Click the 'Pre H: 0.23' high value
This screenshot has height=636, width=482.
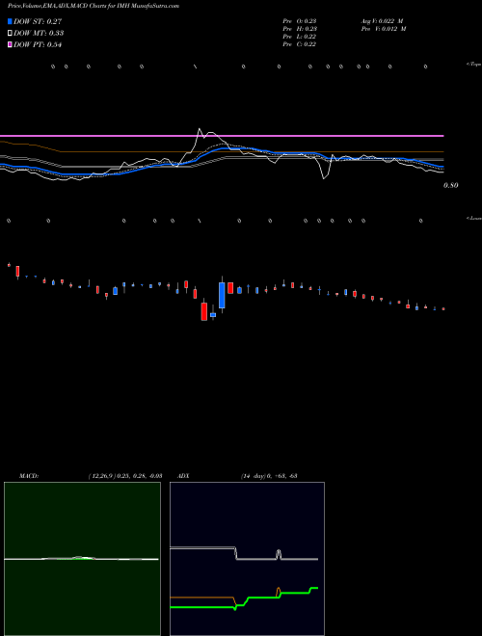coord(300,29)
